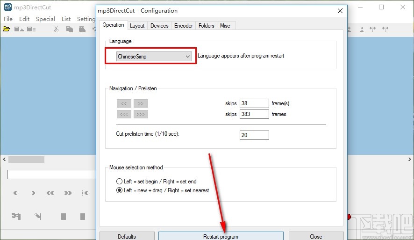414x240 pixels.
Task: Click the >>> large skip button
Action: pyautogui.click(x=141, y=114)
